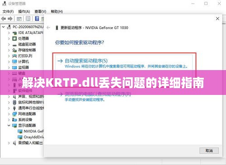The width and height of the screenshot is (226, 165).
Task: Select the 磁盘驱动器 tree label
Action: click(27, 44)
